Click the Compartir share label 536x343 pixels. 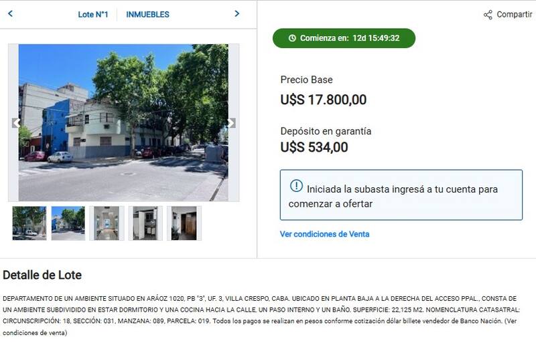[x=514, y=14]
